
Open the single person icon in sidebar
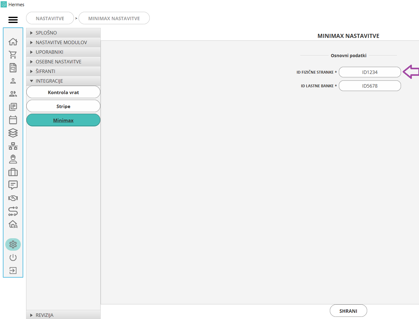(x=13, y=81)
